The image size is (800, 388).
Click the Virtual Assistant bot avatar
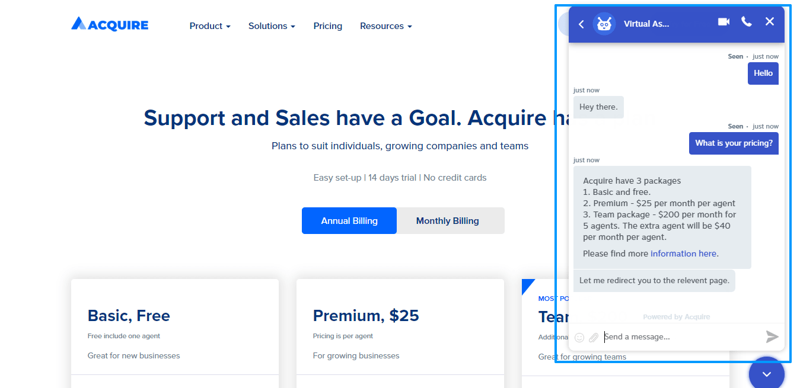604,24
